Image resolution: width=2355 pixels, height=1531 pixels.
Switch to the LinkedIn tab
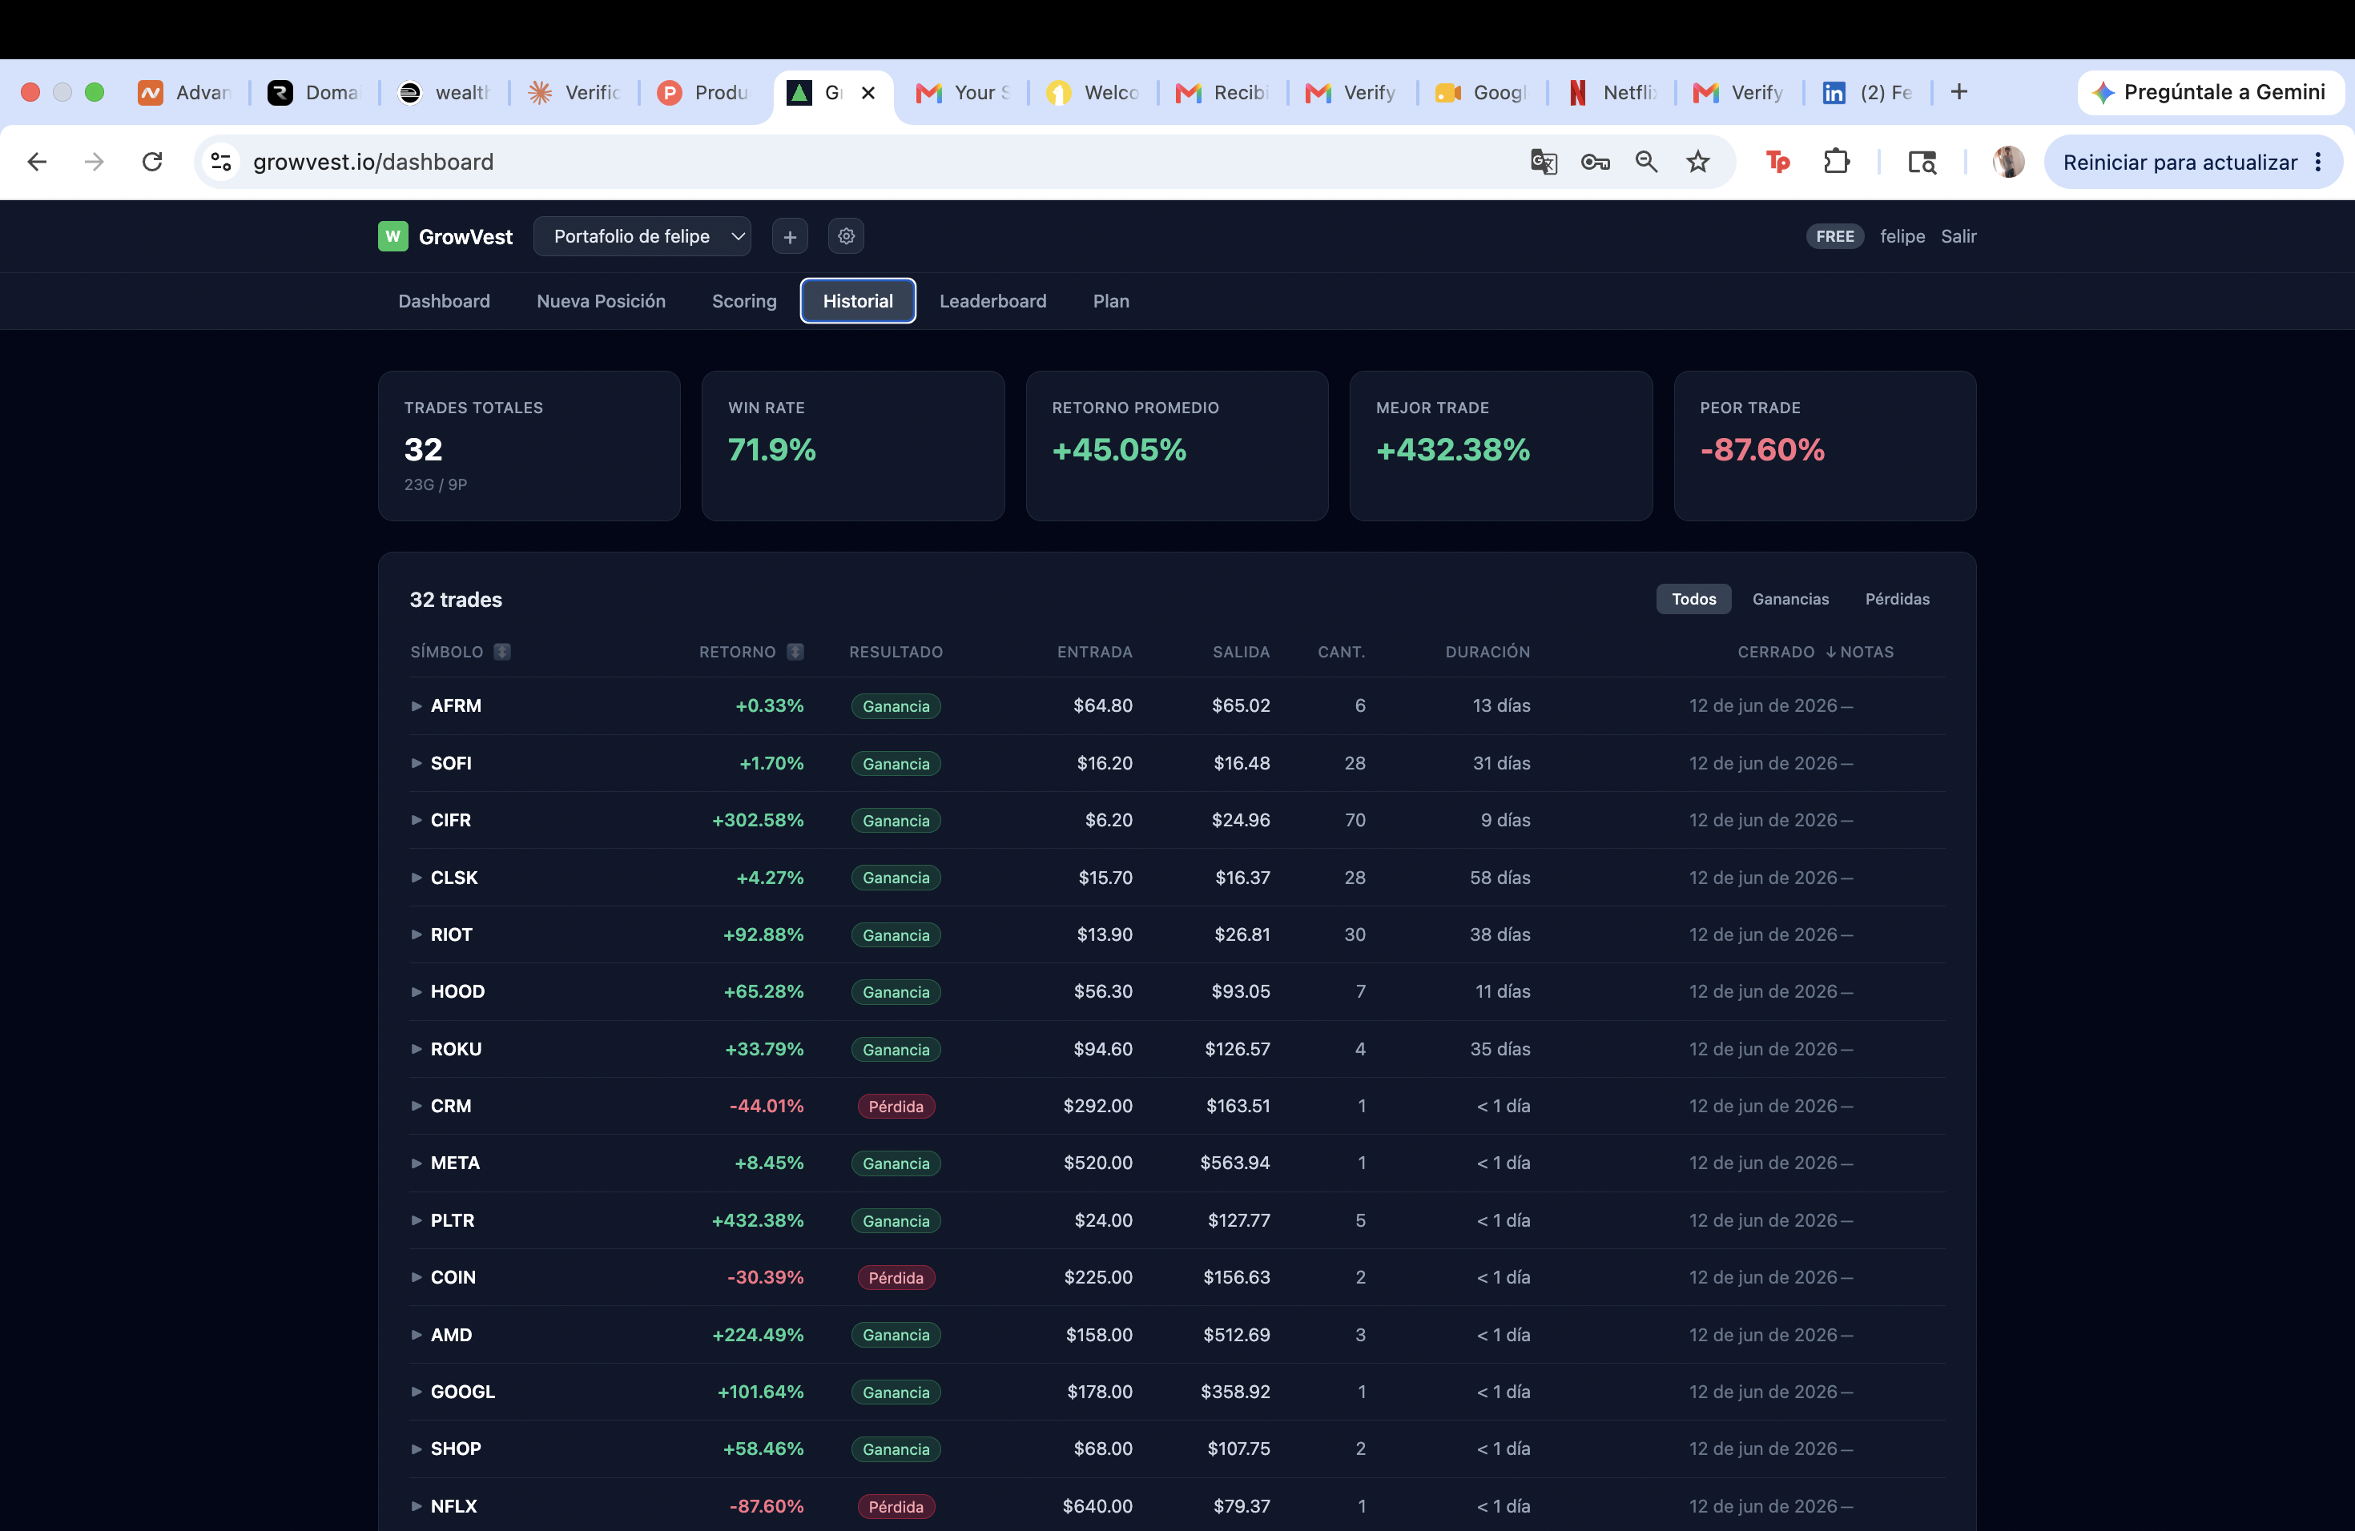click(1867, 93)
